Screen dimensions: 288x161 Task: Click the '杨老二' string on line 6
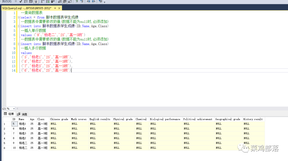(x=50, y=35)
